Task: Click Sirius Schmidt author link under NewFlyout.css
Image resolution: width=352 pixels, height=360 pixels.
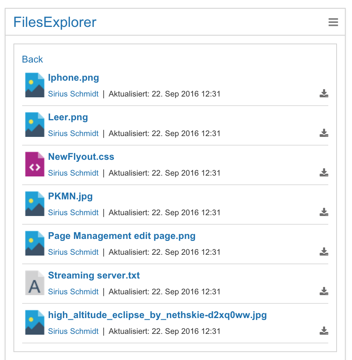Action: tap(73, 173)
